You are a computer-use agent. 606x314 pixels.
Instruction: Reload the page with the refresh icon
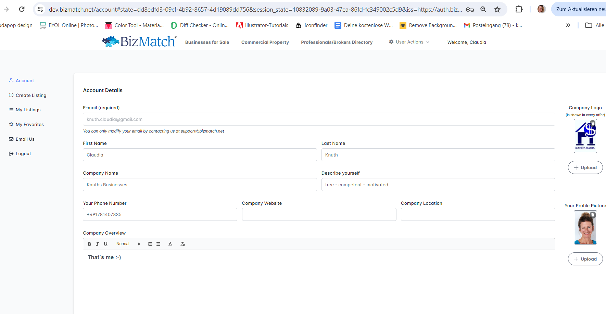tap(22, 9)
